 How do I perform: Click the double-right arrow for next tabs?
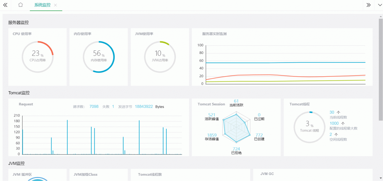[369, 5]
